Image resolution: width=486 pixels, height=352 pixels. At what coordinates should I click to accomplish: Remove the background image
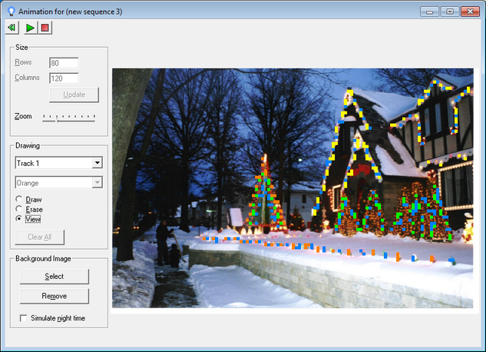coord(55,296)
